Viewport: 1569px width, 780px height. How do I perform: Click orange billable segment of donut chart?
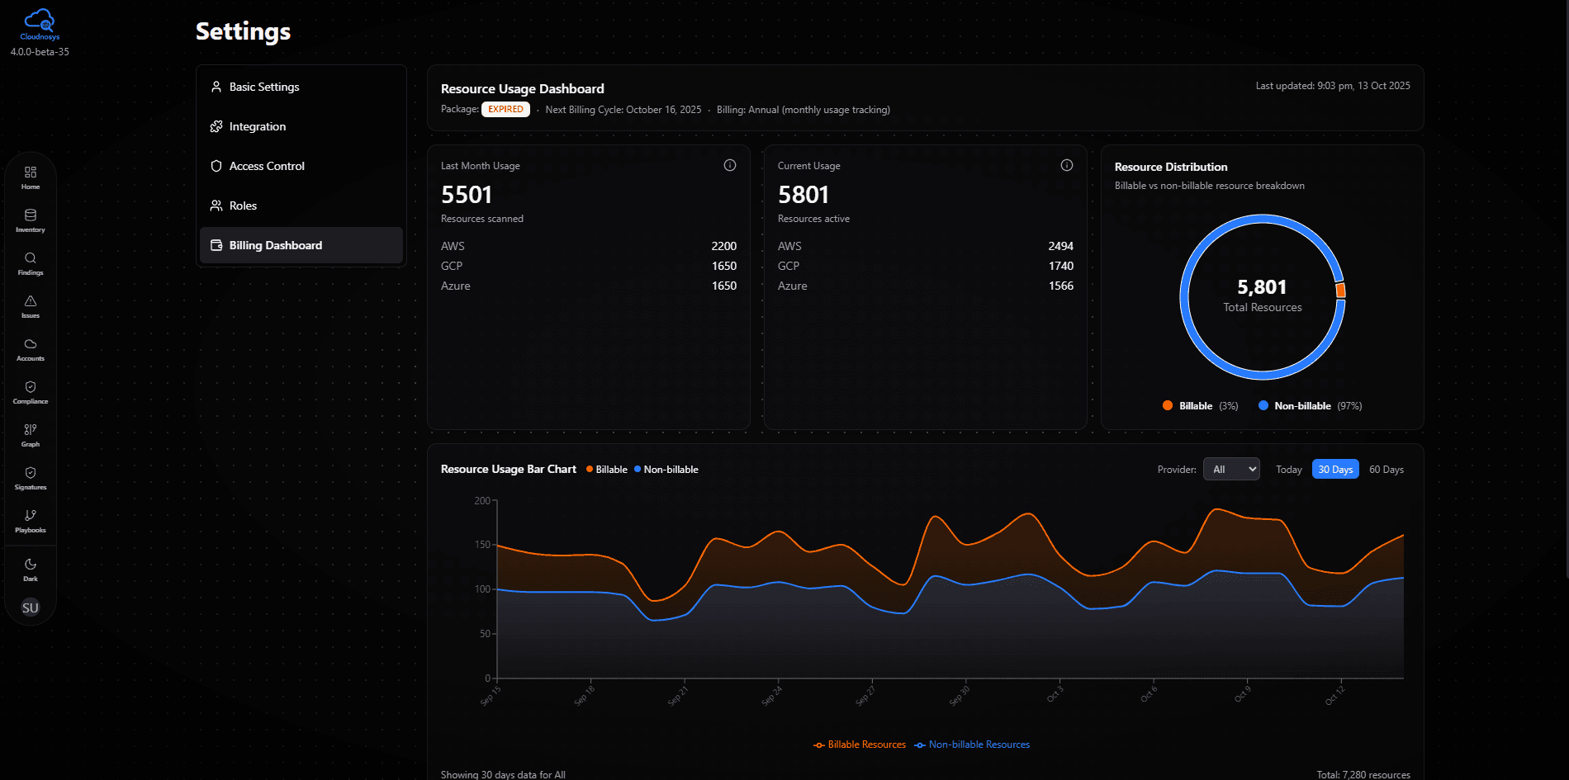click(x=1341, y=290)
